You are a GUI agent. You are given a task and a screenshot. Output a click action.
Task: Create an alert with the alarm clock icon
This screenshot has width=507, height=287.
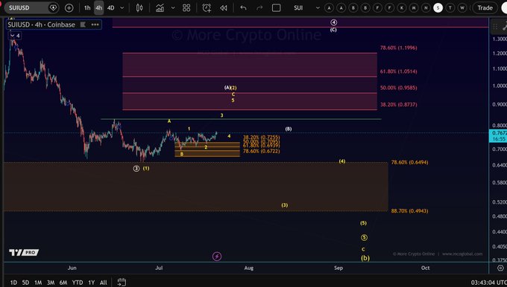pos(207,7)
